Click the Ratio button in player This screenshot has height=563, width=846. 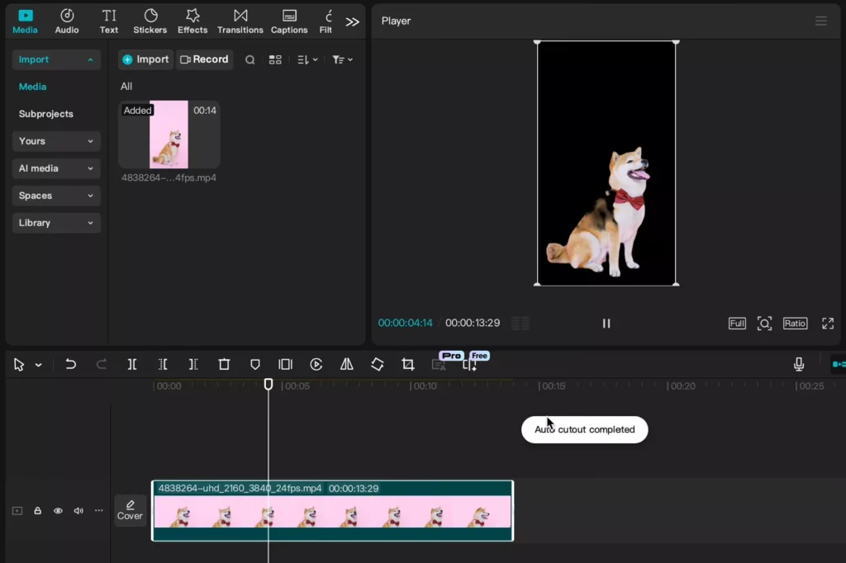coord(795,323)
